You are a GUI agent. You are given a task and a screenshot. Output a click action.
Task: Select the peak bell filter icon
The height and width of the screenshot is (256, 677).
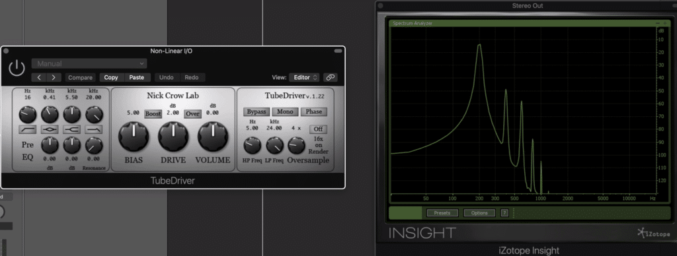coord(50,130)
